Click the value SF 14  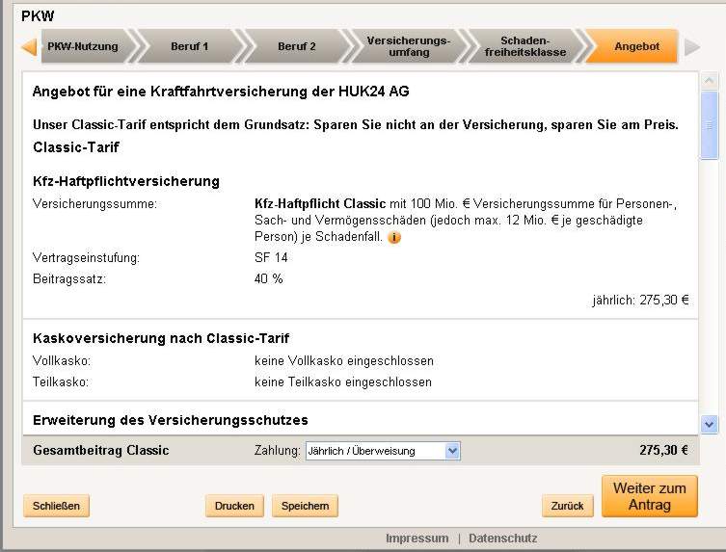271,258
